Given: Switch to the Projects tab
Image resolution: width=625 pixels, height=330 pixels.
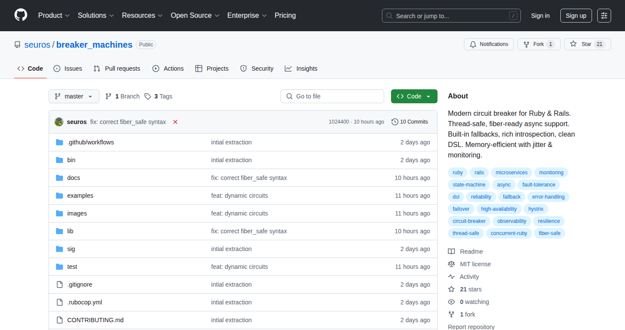Looking at the screenshot, I should (x=212, y=69).
